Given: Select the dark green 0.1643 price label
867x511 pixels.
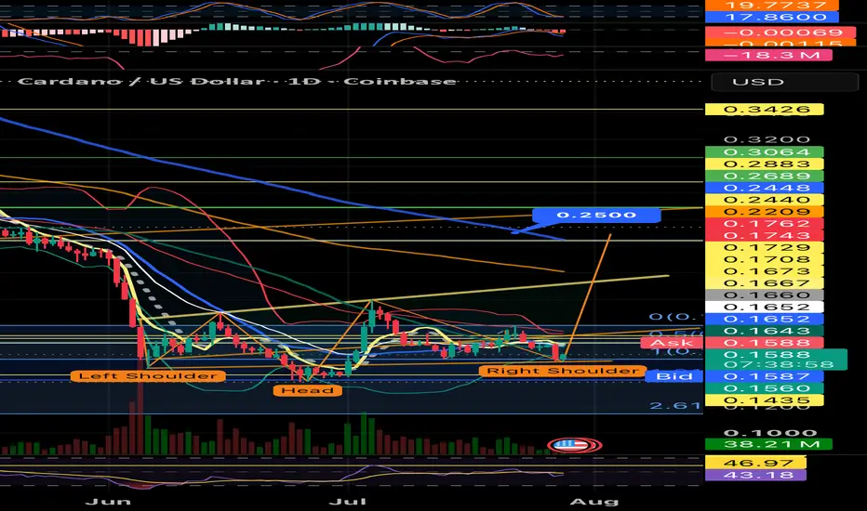Looking at the screenshot, I should pyautogui.click(x=764, y=331).
